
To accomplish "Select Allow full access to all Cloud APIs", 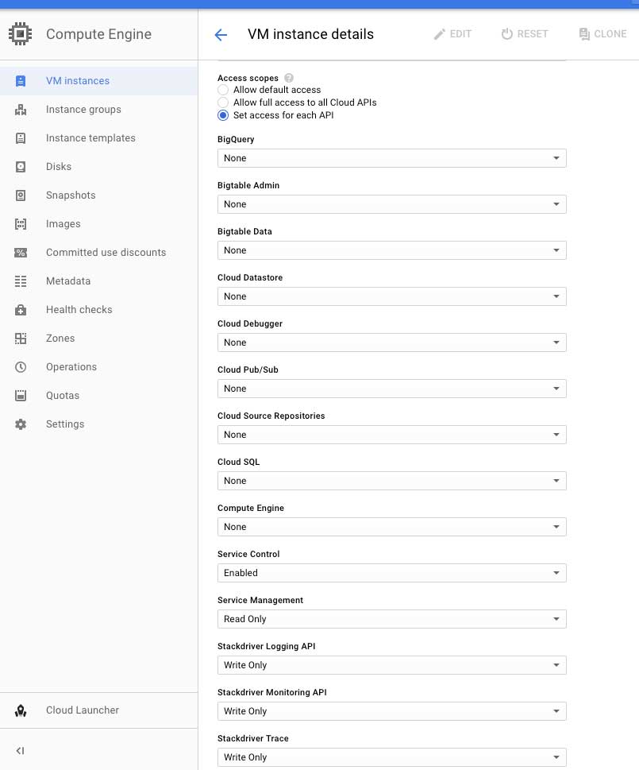I will click(x=223, y=103).
